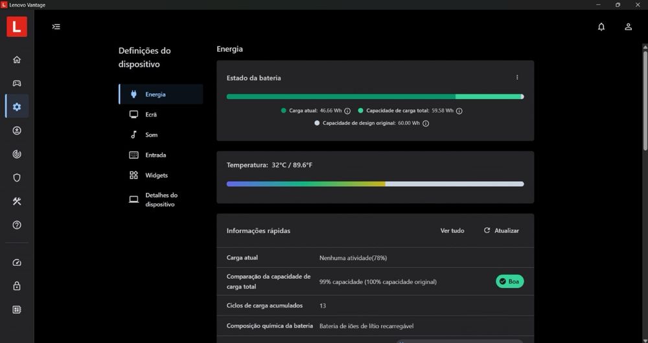
Task: Click the 99% capacidade value text
Action: 378,282
